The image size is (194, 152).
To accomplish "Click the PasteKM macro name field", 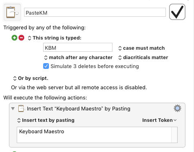I will 95,12.
